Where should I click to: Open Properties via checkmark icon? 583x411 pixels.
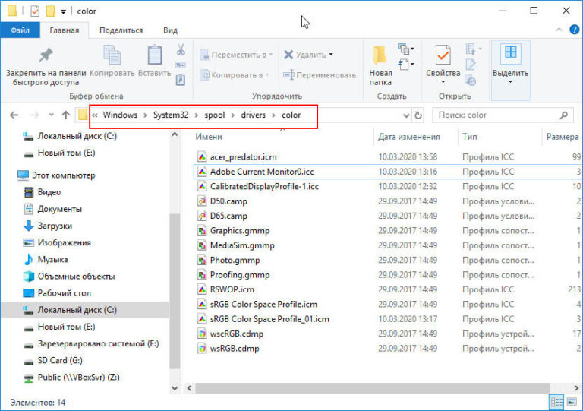(443, 55)
